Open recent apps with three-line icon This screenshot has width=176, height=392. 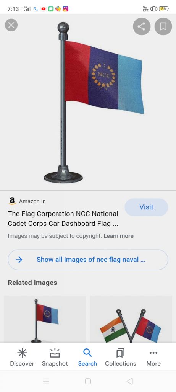(46, 381)
